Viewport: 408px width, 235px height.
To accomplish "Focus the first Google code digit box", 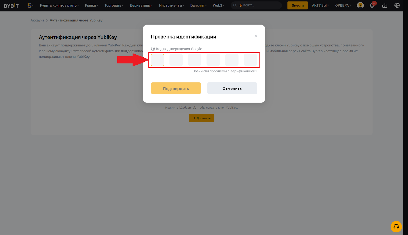I will click(x=158, y=60).
